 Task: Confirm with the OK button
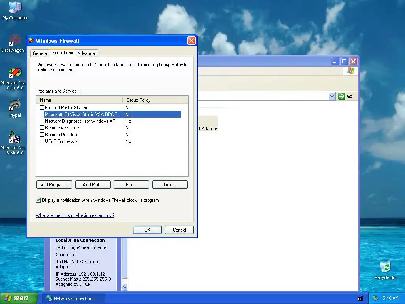(147, 230)
